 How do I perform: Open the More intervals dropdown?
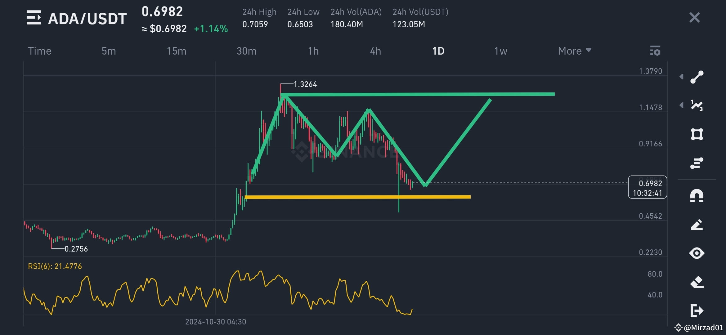coord(575,51)
